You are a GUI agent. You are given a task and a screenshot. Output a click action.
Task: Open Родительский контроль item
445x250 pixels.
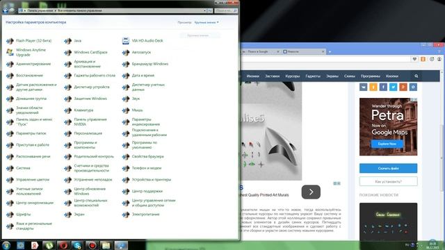tap(89, 157)
